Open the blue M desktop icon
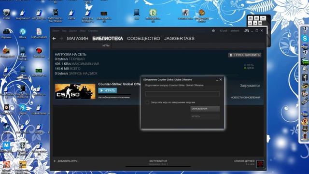 [6, 146]
